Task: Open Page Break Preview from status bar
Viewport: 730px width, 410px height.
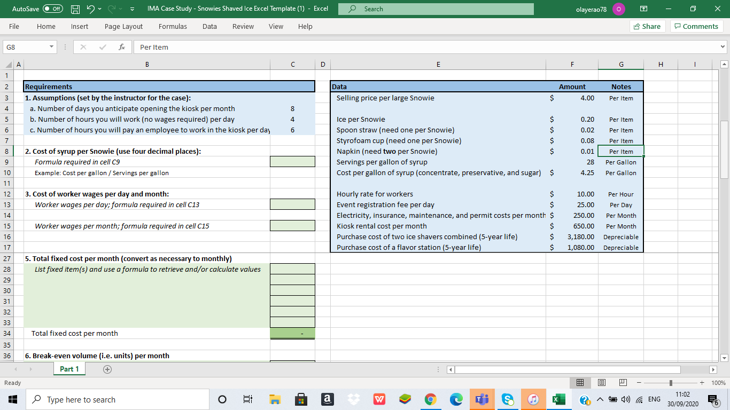Action: click(x=623, y=382)
